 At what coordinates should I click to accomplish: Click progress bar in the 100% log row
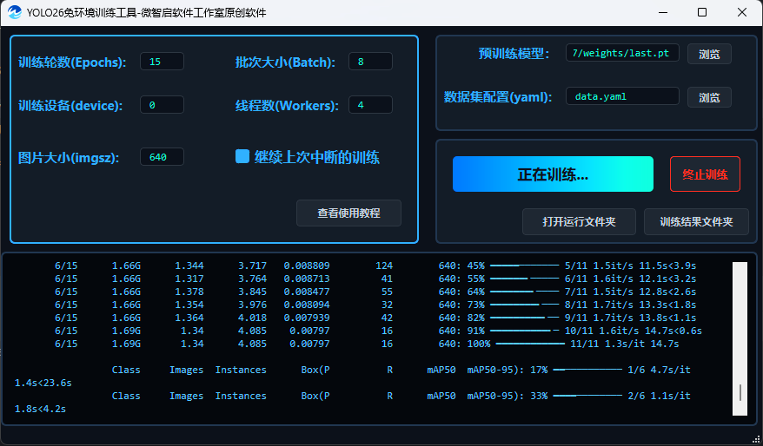[x=530, y=344]
